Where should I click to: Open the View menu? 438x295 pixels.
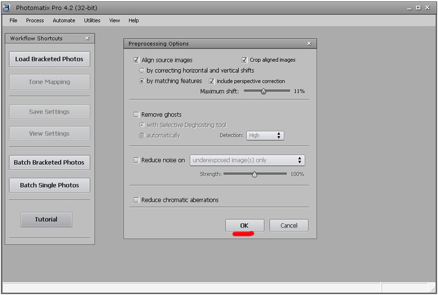coord(114,20)
